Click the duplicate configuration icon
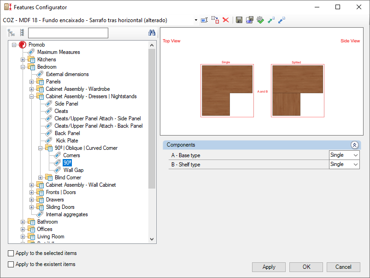Viewport: 370px width, 278px height. pyautogui.click(x=215, y=20)
